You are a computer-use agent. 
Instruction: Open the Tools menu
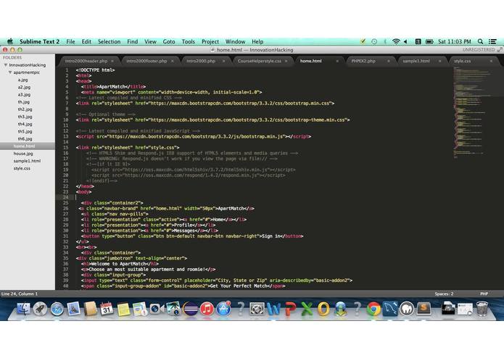188,41
